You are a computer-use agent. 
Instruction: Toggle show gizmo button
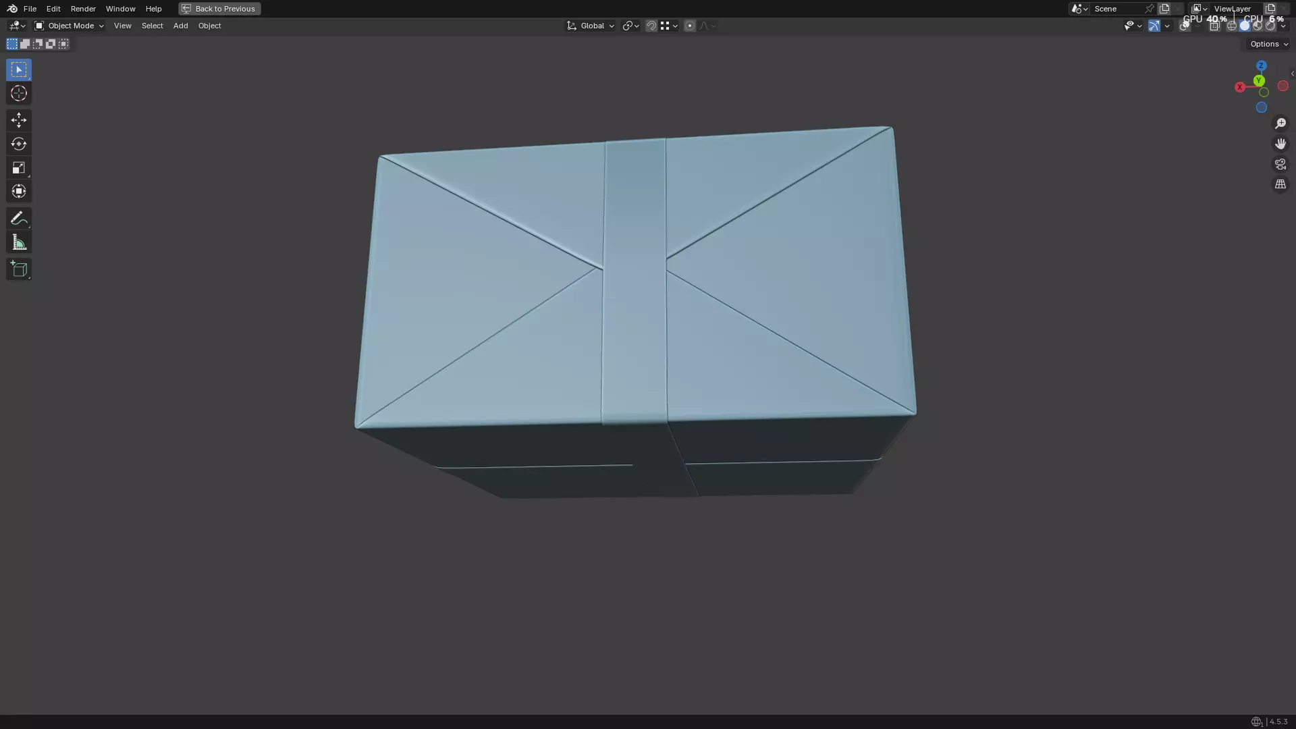point(1154,26)
